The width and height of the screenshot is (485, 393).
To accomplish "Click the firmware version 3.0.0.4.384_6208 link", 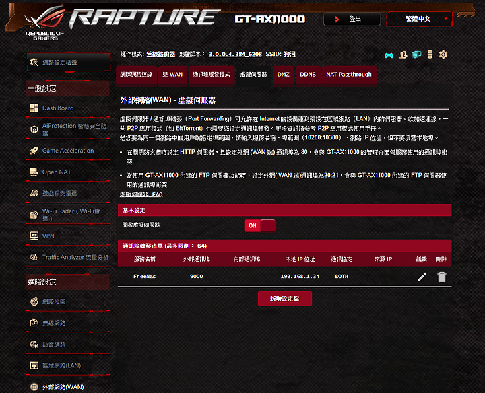I will tap(235, 54).
